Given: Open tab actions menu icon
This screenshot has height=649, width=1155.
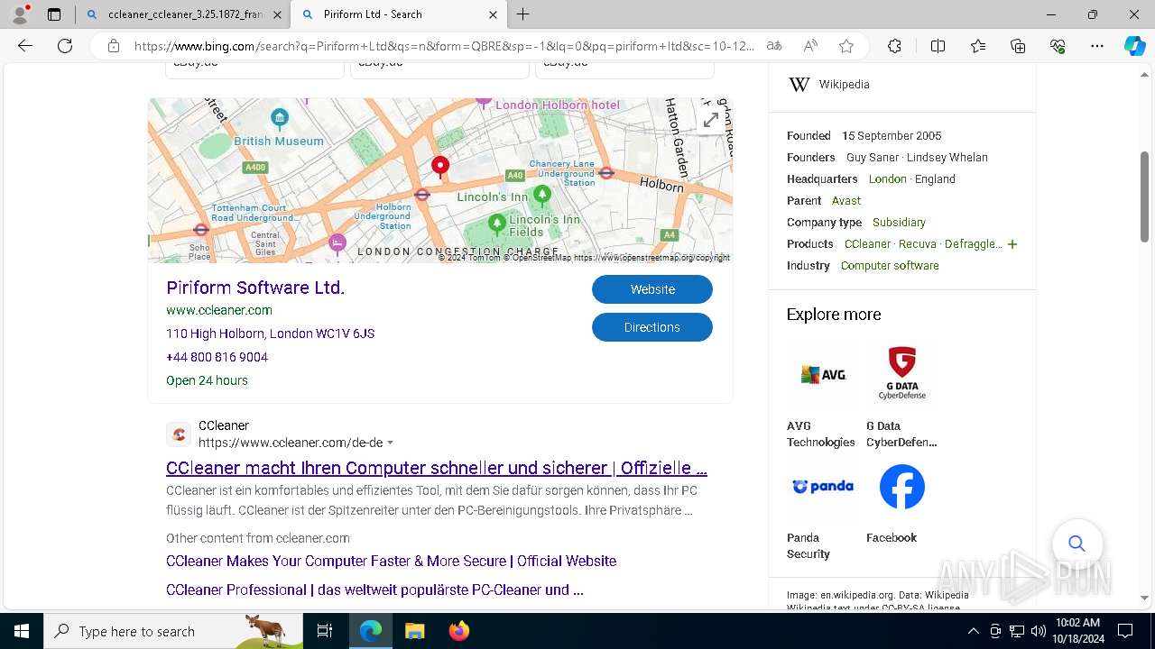Looking at the screenshot, I should [54, 14].
